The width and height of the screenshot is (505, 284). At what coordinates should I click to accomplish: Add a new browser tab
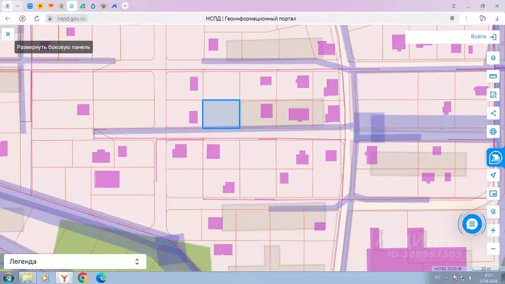coord(125,6)
